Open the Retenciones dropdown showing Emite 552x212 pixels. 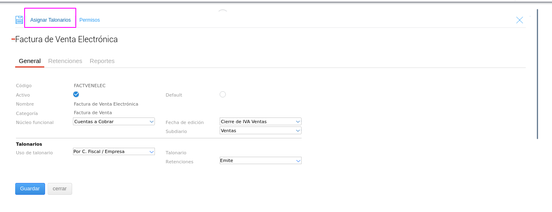click(x=260, y=160)
